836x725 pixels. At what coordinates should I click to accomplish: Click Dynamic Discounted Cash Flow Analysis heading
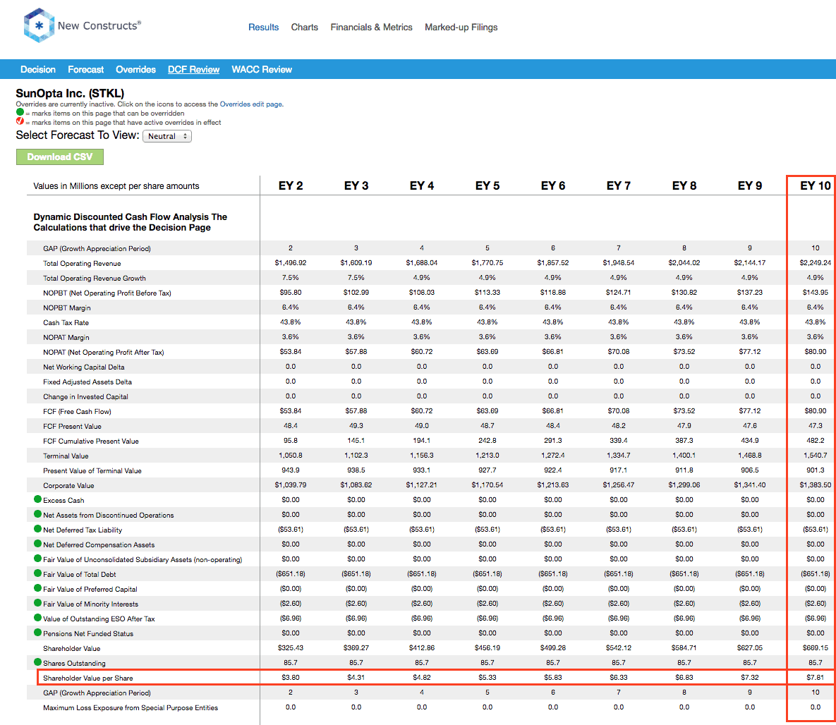pos(130,222)
